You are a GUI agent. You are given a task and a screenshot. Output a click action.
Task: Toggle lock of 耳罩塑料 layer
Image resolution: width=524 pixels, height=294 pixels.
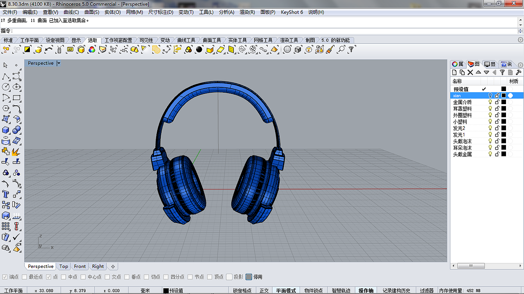tap(497, 109)
